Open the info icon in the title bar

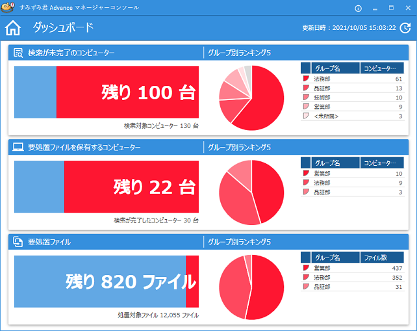358,8
